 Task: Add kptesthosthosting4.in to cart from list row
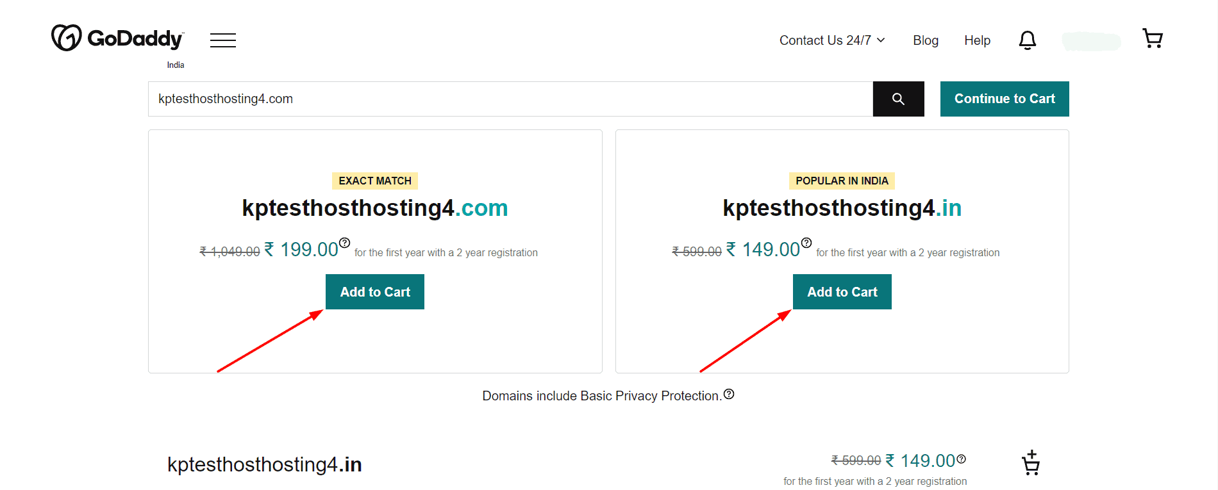pyautogui.click(x=1031, y=462)
